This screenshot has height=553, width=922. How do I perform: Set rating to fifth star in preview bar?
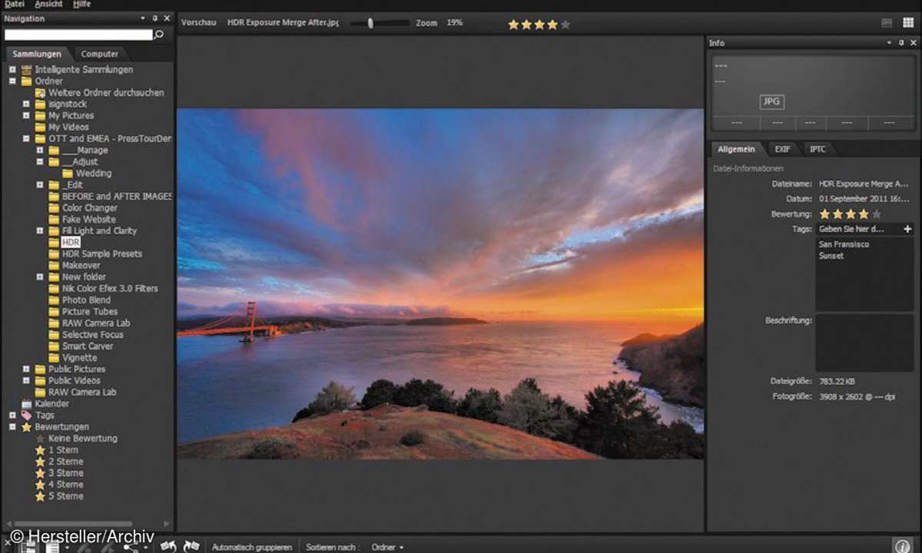click(x=565, y=25)
